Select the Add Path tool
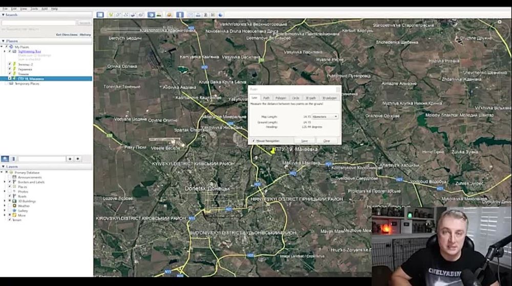Screen dimensions: 512x286 click(126, 15)
